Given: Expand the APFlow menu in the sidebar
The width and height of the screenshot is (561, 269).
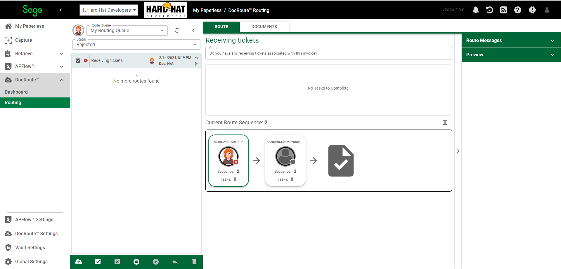Looking at the screenshot, I should click(62, 67).
